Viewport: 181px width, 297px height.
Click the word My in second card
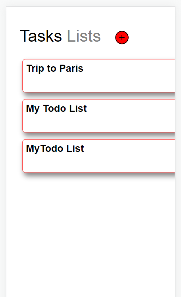(x=33, y=109)
